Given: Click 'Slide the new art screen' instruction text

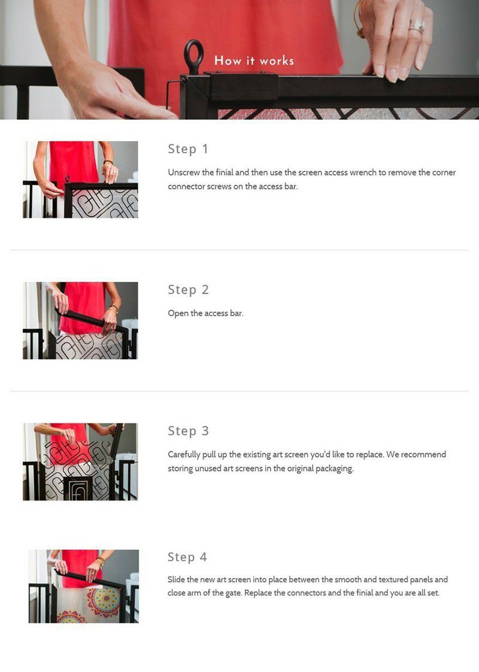Looking at the screenshot, I should tap(308, 586).
